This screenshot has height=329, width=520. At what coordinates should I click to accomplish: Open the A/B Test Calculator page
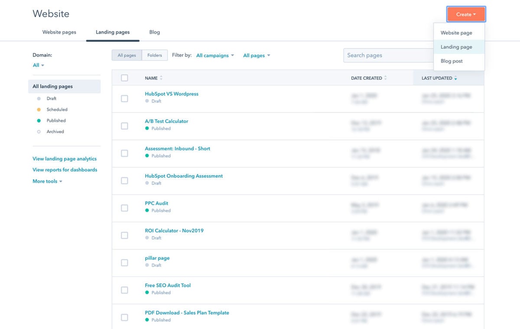pyautogui.click(x=166, y=121)
